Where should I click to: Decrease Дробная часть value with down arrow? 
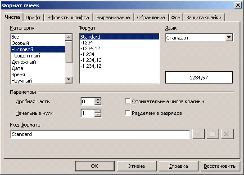[98, 103]
